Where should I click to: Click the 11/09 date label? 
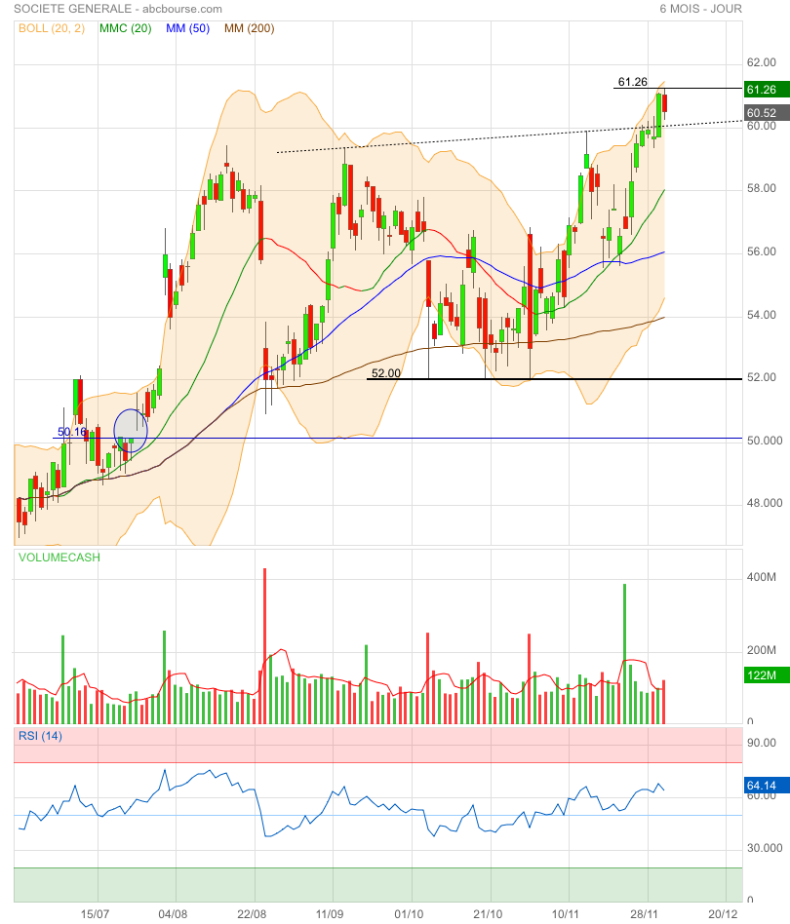(330, 914)
